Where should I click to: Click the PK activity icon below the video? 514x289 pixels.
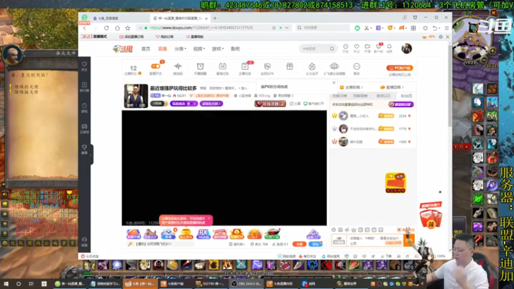point(203,234)
